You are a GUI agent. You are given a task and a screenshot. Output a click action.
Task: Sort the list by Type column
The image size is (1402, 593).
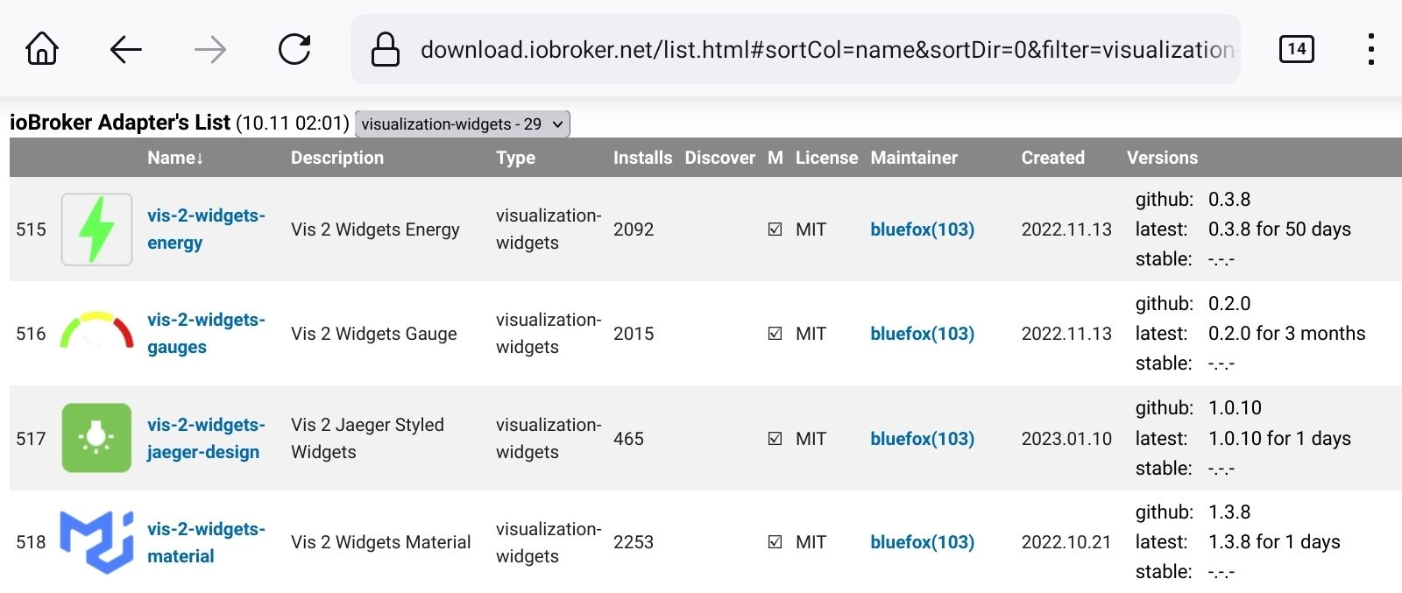click(x=515, y=158)
